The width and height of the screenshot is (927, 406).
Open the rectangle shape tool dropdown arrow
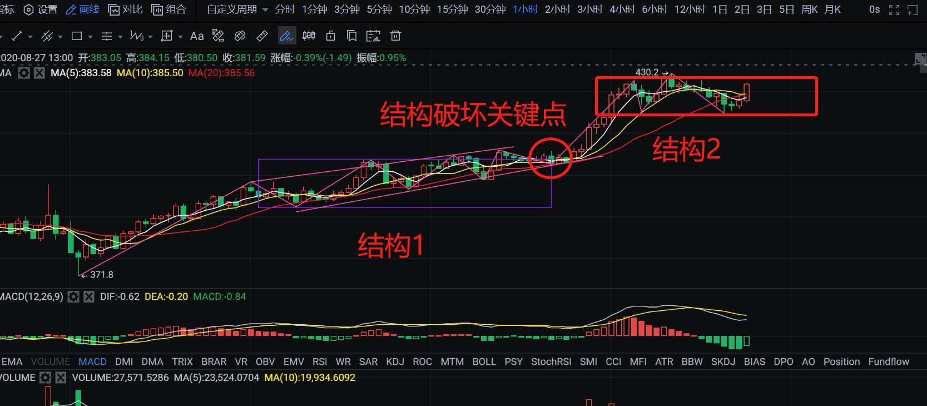click(90, 37)
